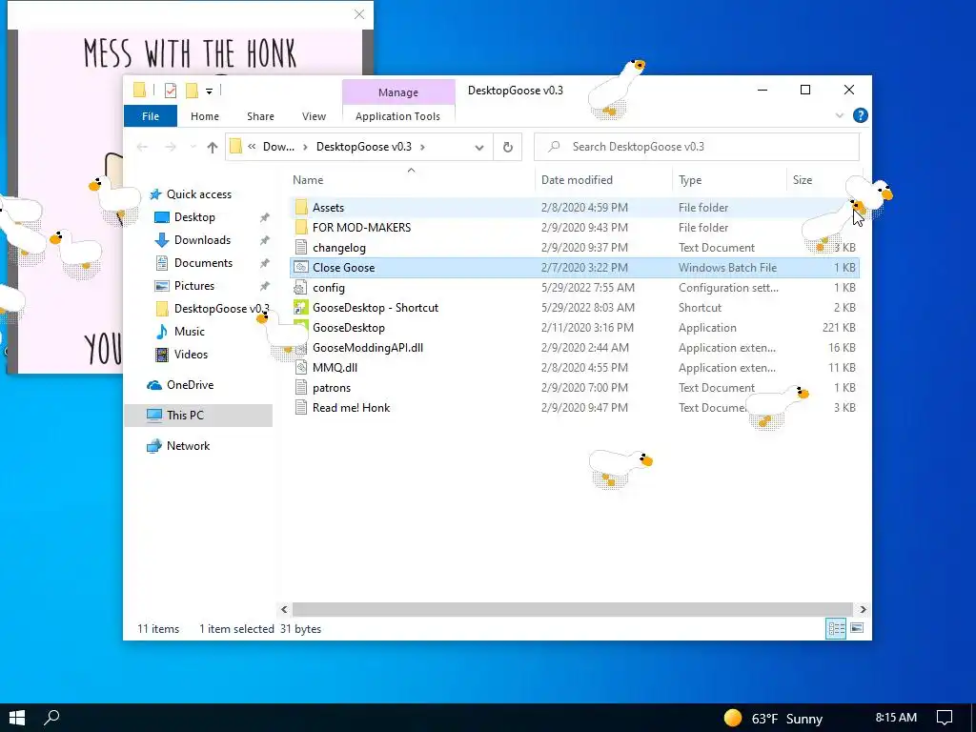Click the taskbar clock 8:15 AM
Viewport: 976px width, 732px height.
pos(896,718)
